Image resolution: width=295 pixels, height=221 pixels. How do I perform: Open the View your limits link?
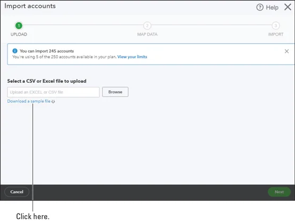point(132,57)
